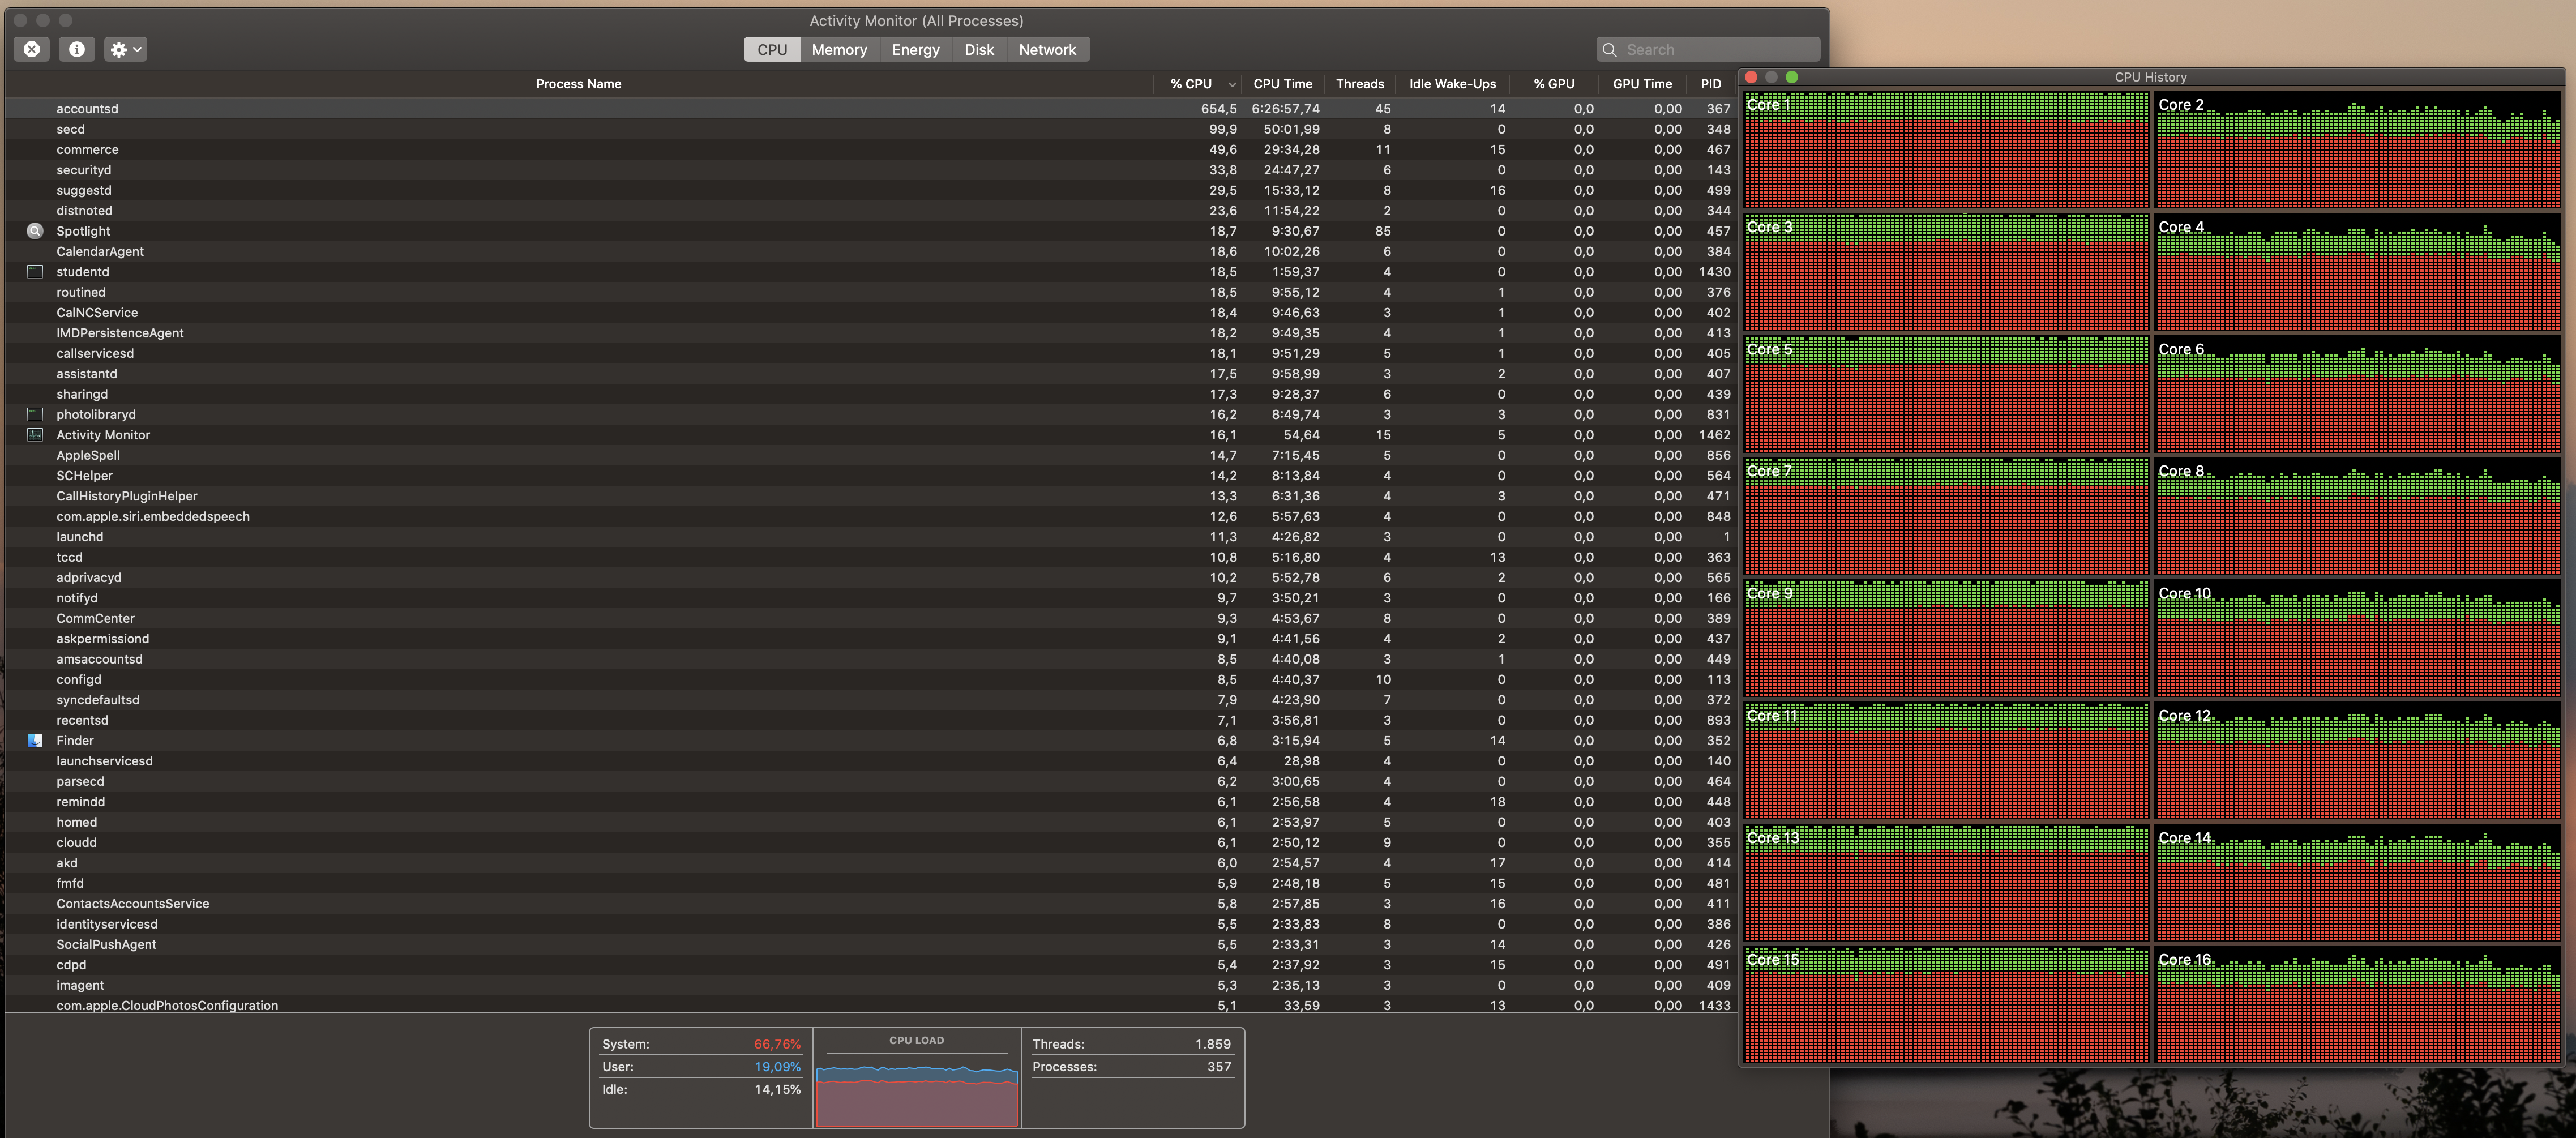Switch to the Memory tab
The height and width of the screenshot is (1138, 2576).
coord(838,50)
